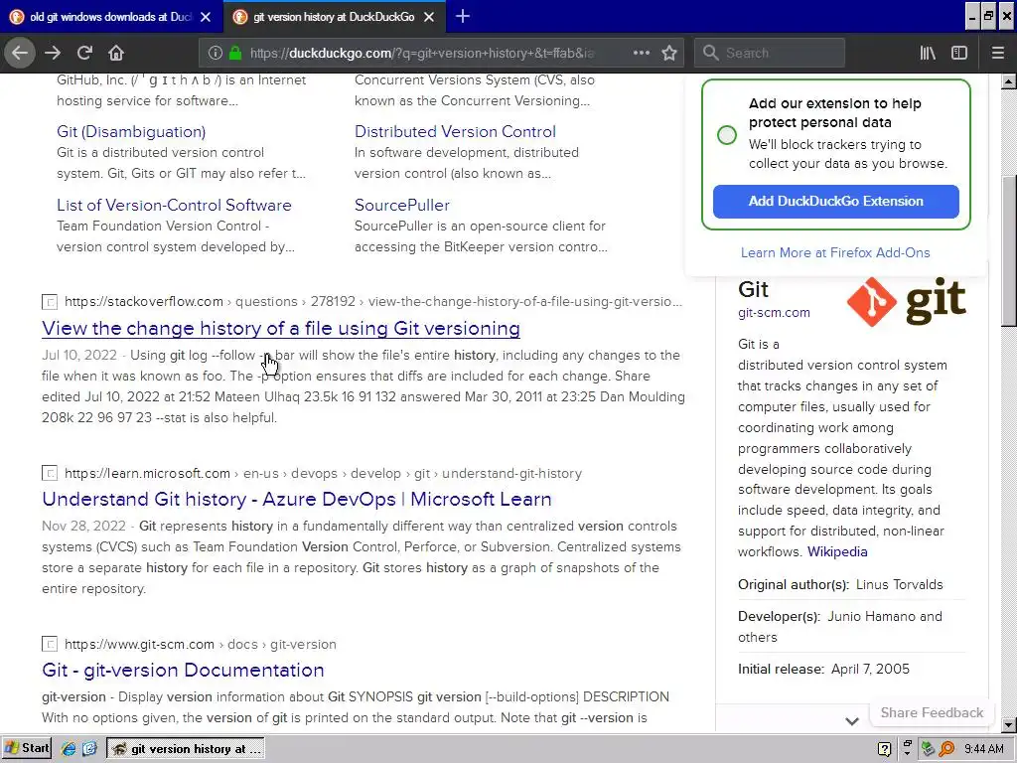Switch to old git windows downloads tab

(x=110, y=17)
